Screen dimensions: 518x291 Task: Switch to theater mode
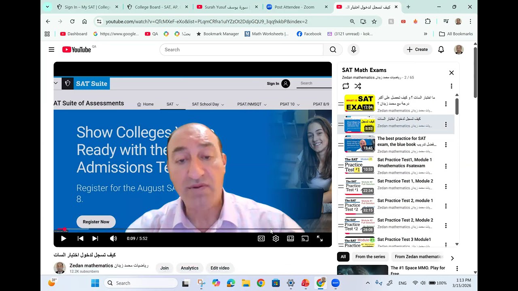pyautogui.click(x=291, y=238)
